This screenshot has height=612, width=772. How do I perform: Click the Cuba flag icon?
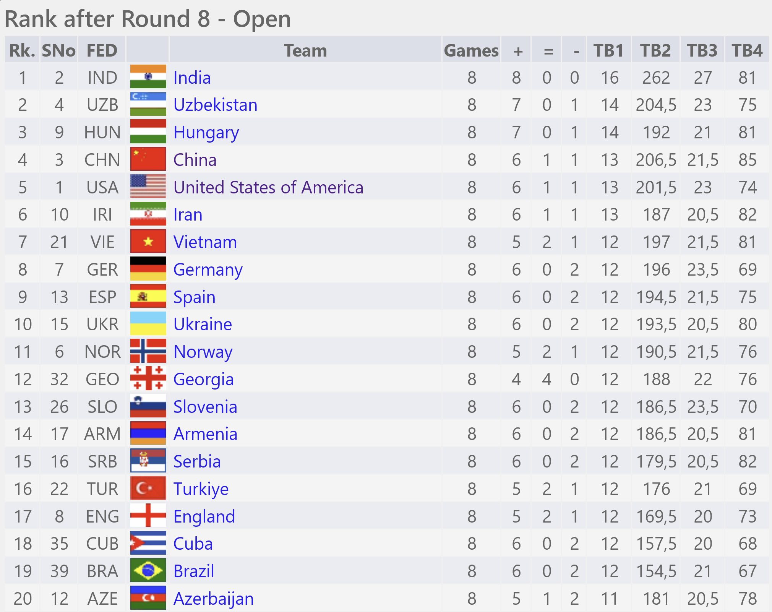(148, 543)
